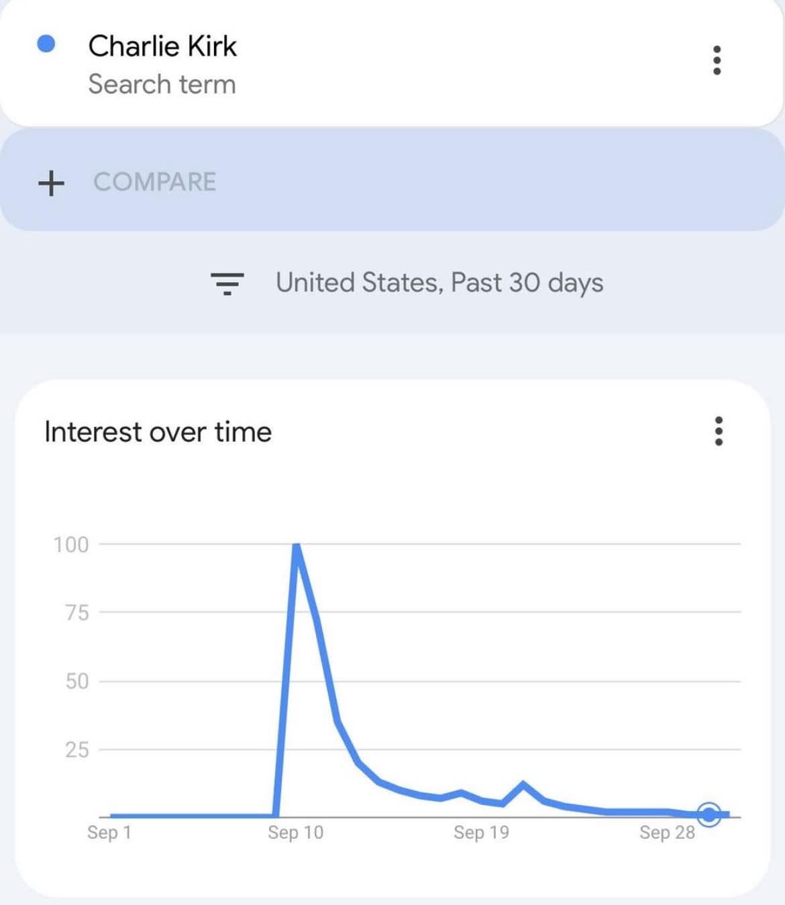The width and height of the screenshot is (785, 905).
Task: Click the Interest over time heading
Action: pos(158,432)
